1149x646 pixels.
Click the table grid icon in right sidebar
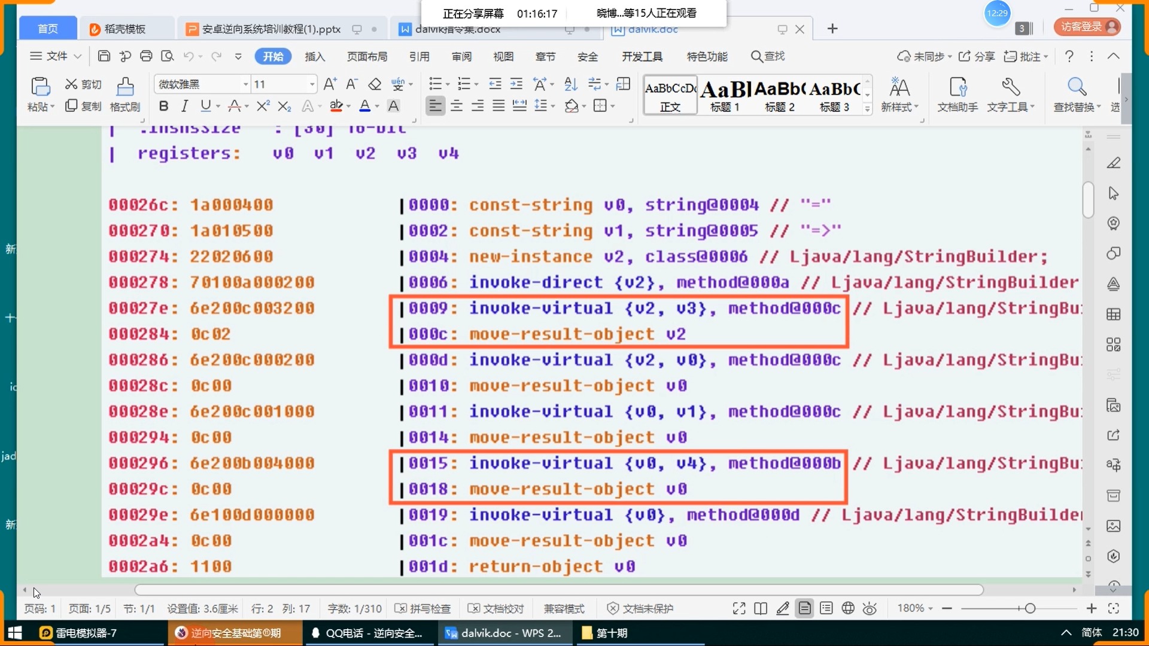click(1113, 314)
